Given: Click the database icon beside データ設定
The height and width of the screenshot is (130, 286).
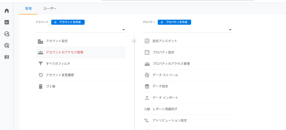Looking at the screenshot, I should tap(147, 86).
